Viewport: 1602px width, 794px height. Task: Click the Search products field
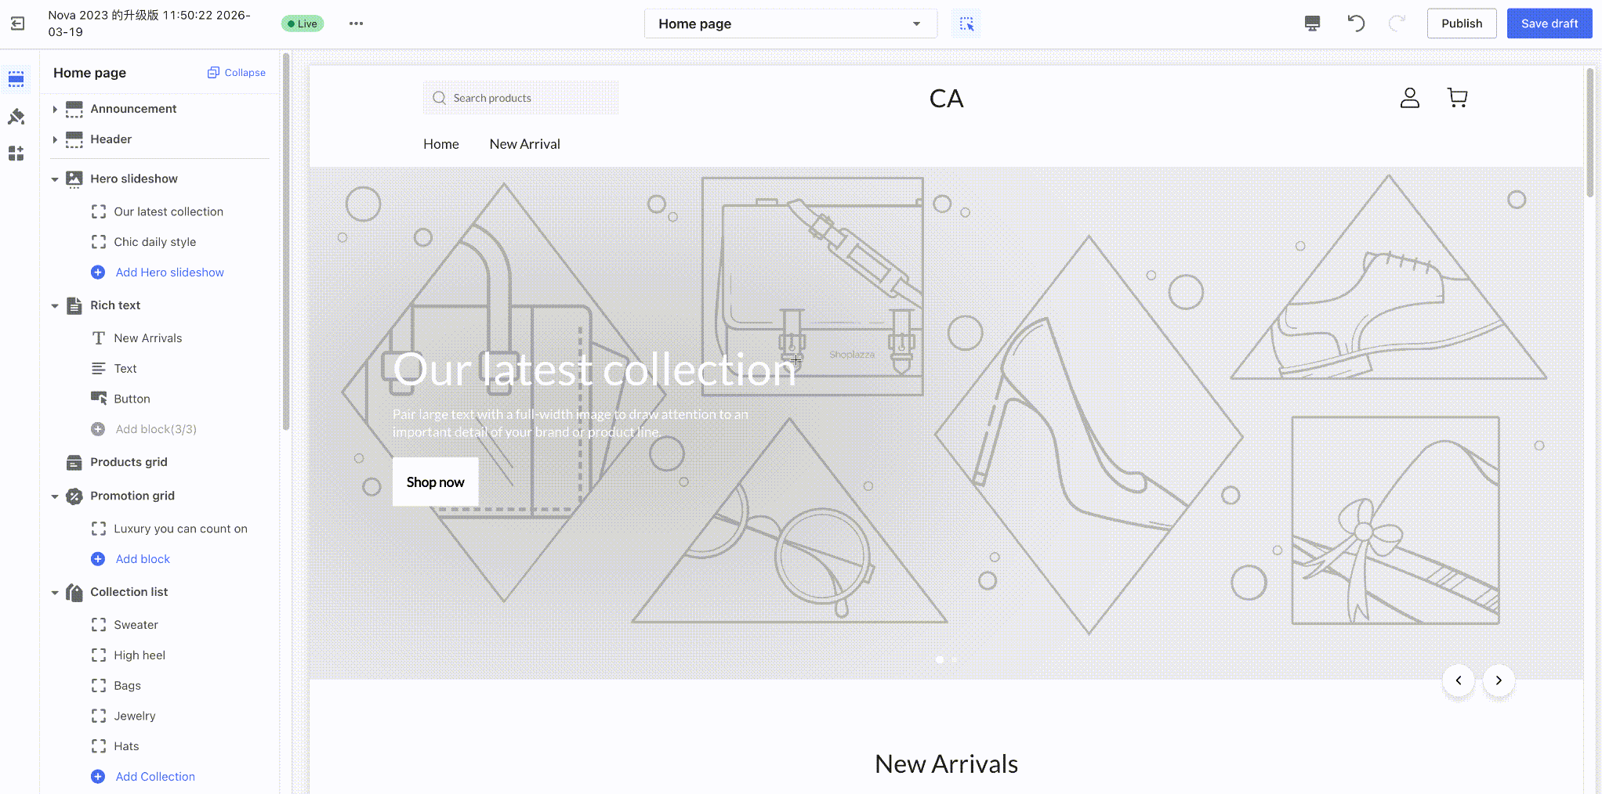pyautogui.click(x=520, y=98)
